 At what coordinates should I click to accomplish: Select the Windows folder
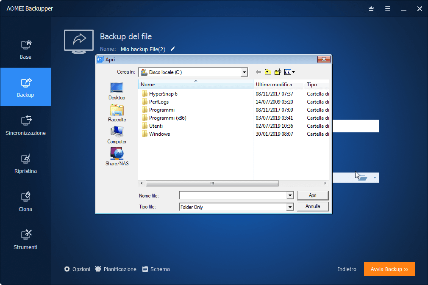156,134
